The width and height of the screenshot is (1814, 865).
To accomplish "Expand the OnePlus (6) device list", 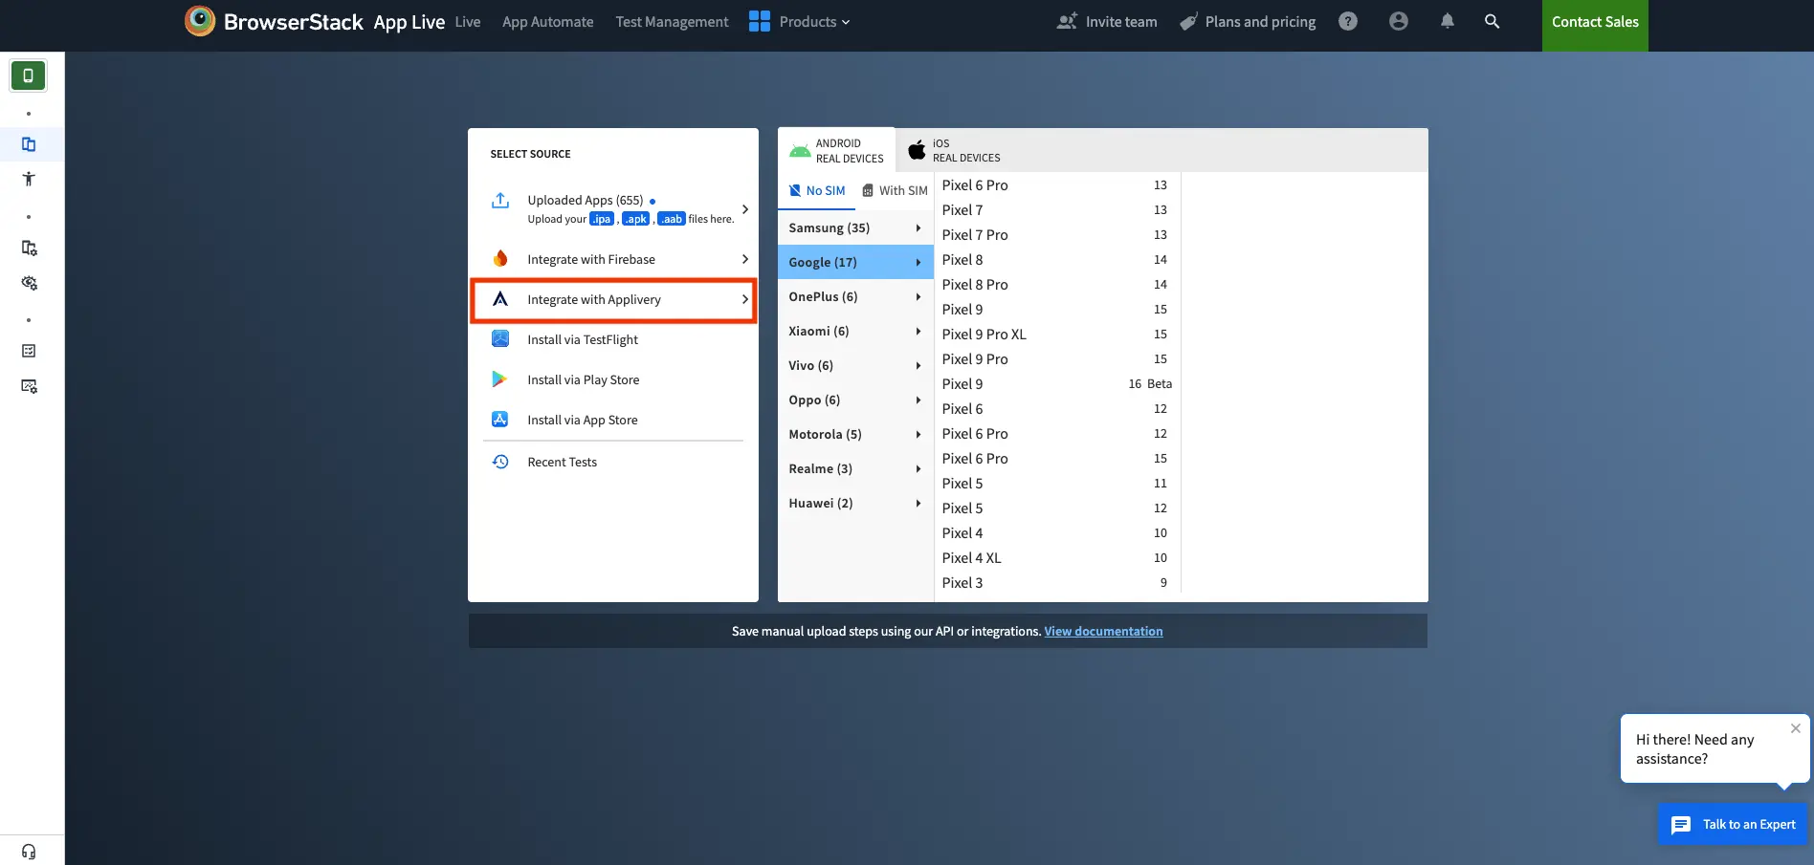I will click(x=854, y=297).
